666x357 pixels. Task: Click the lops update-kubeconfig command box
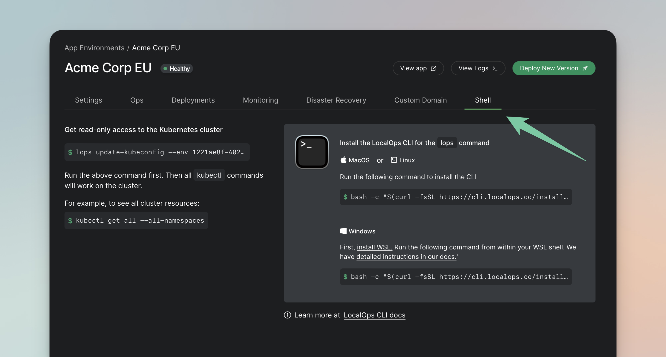(x=157, y=152)
